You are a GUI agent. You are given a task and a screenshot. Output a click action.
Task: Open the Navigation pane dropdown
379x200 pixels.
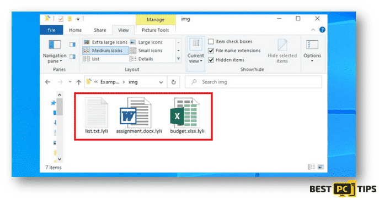[55, 52]
